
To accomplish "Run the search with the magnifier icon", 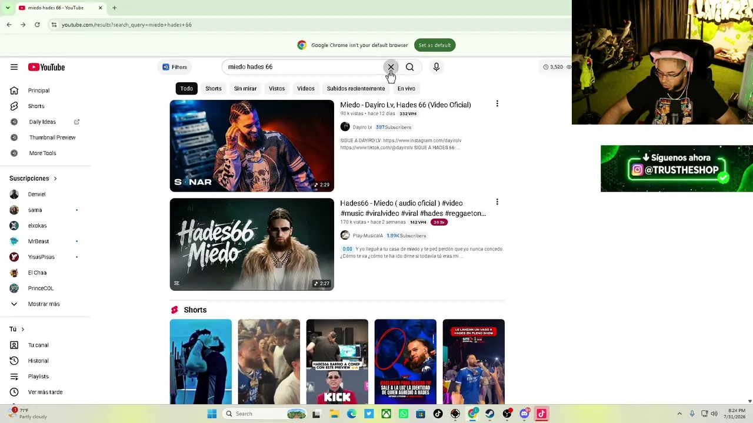I will coord(410,67).
